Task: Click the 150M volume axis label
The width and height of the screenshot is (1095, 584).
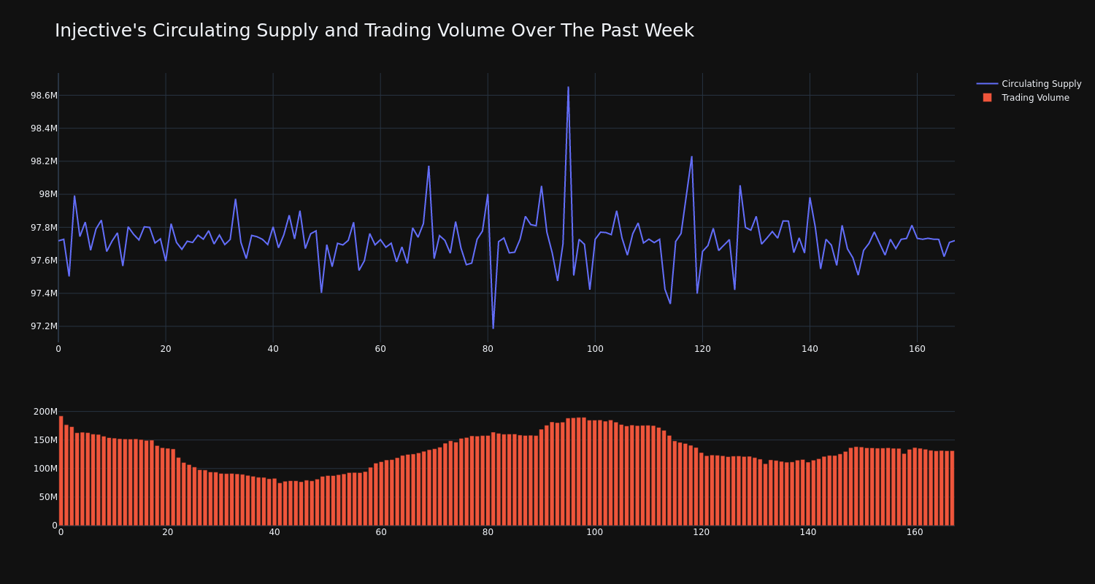Action: [45, 440]
